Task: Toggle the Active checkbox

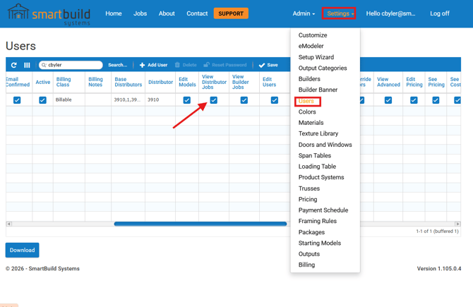Action: point(42,100)
